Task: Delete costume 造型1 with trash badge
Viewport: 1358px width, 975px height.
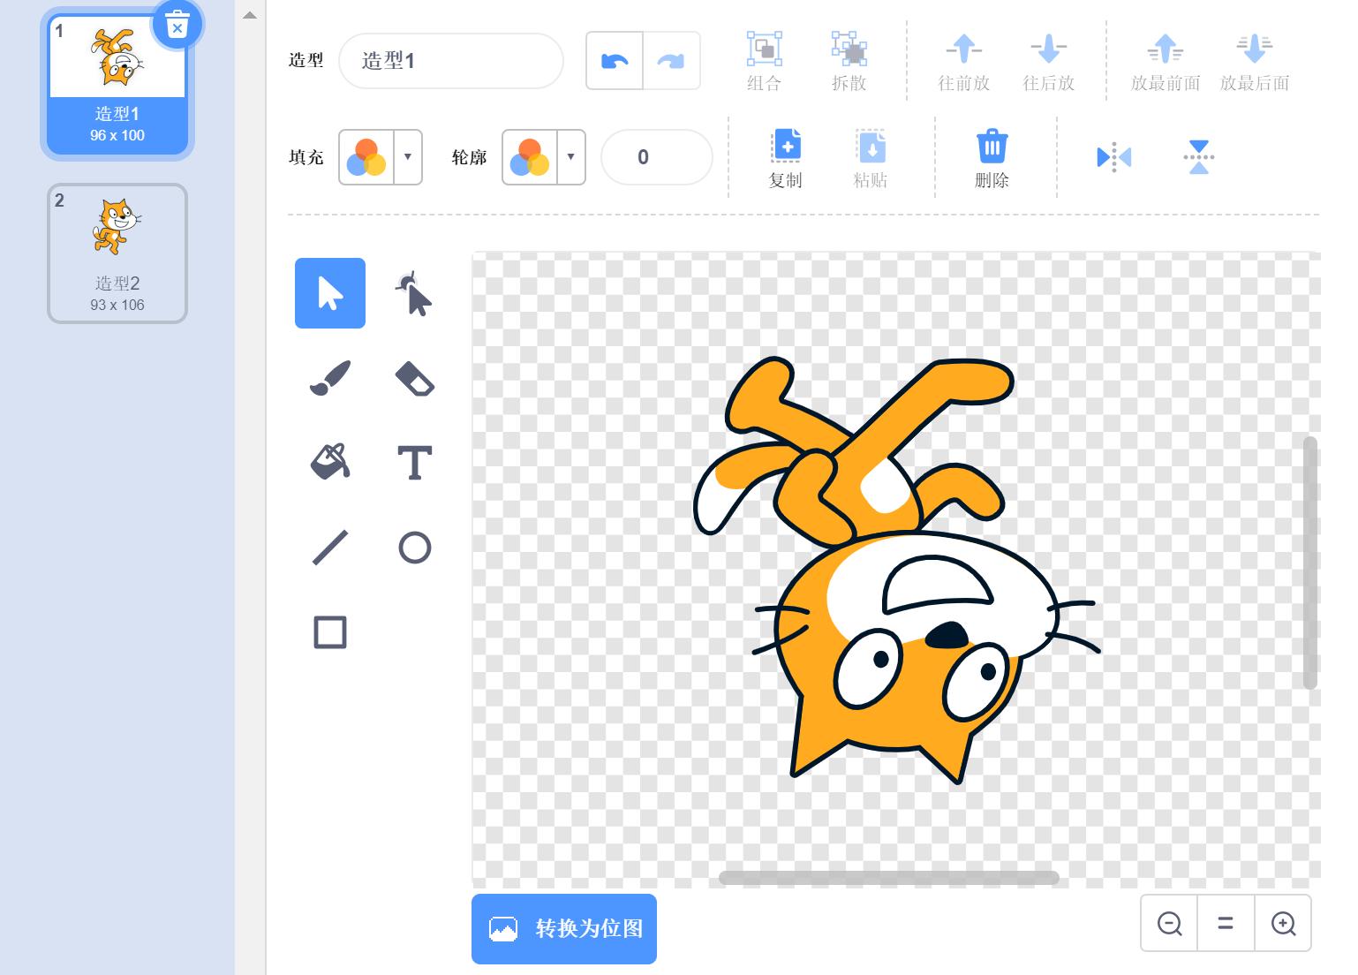Action: pos(177,24)
